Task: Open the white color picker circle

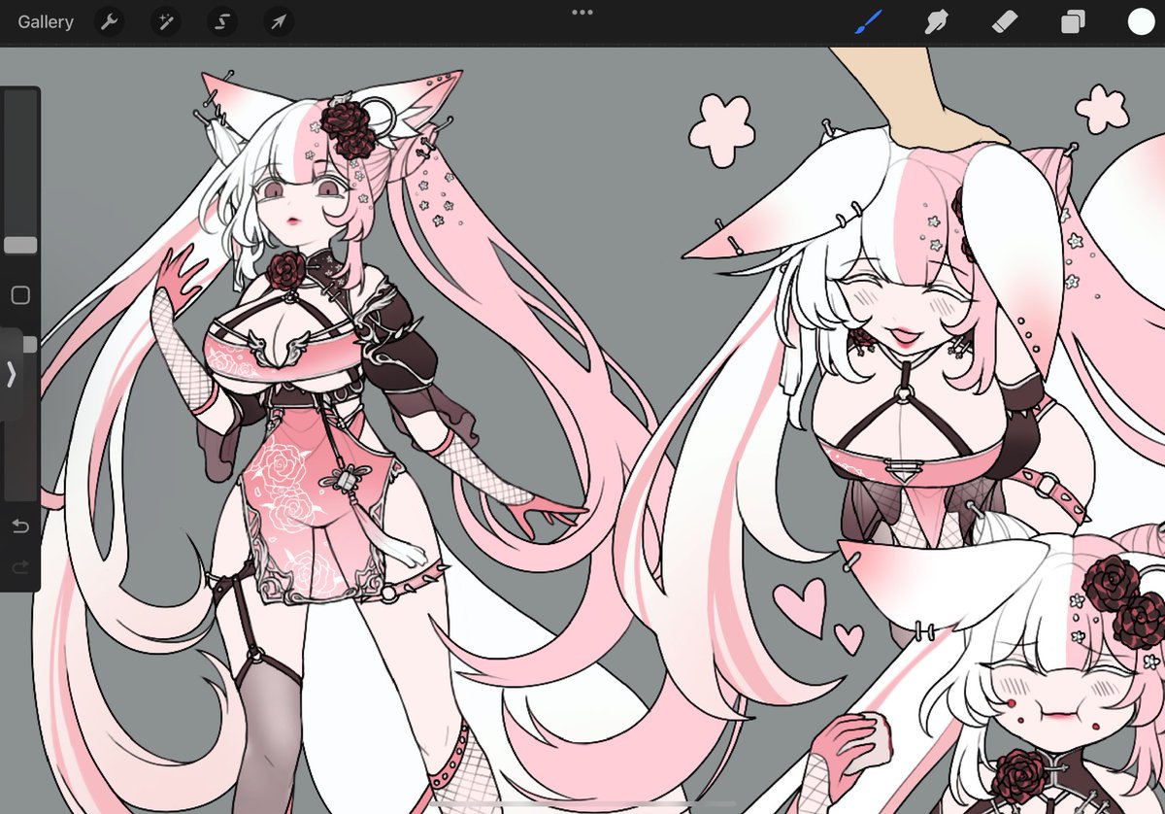Action: 1141,21
